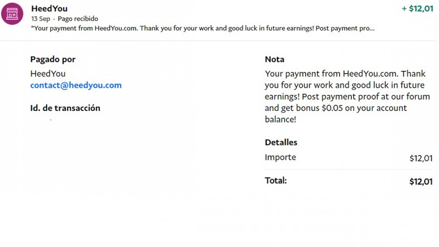Image resolution: width=439 pixels, height=247 pixels.
Task: Select the bold Total amount $12,01
Action: [421, 181]
